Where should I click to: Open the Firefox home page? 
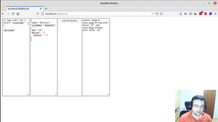pos(18,14)
